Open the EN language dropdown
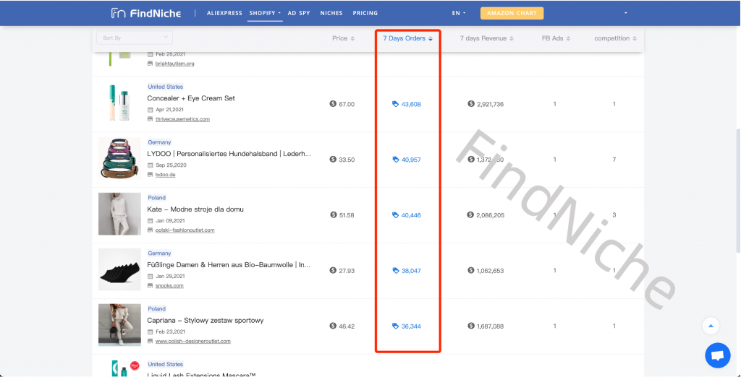 point(458,13)
